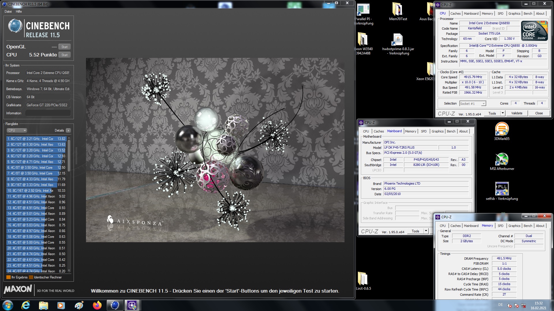This screenshot has height=311, width=554.
Task: Click the Rangliste vertical scrollbar
Action: point(69,204)
